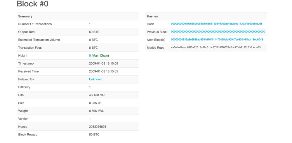Open the Next Block(s) hash link
292x143 pixels.
[x=217, y=40]
